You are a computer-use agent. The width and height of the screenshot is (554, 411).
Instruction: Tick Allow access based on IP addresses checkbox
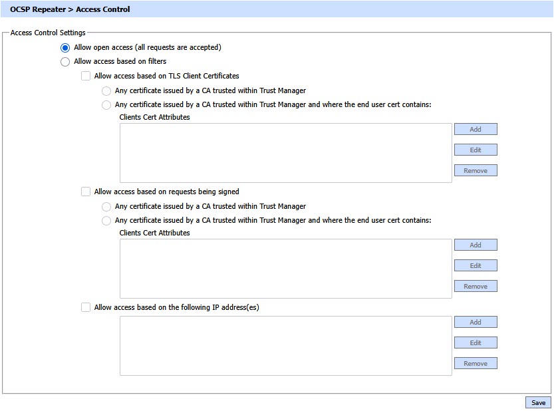(x=86, y=308)
